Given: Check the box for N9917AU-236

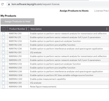Looking at the screenshot, I should pos(4,49).
